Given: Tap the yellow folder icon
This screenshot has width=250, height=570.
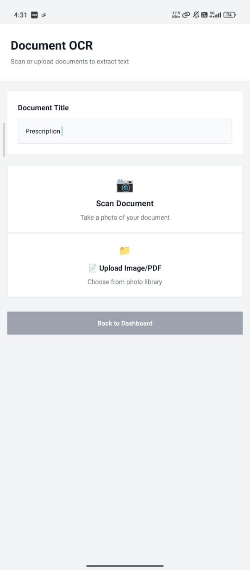Looking at the screenshot, I should [x=125, y=251].
